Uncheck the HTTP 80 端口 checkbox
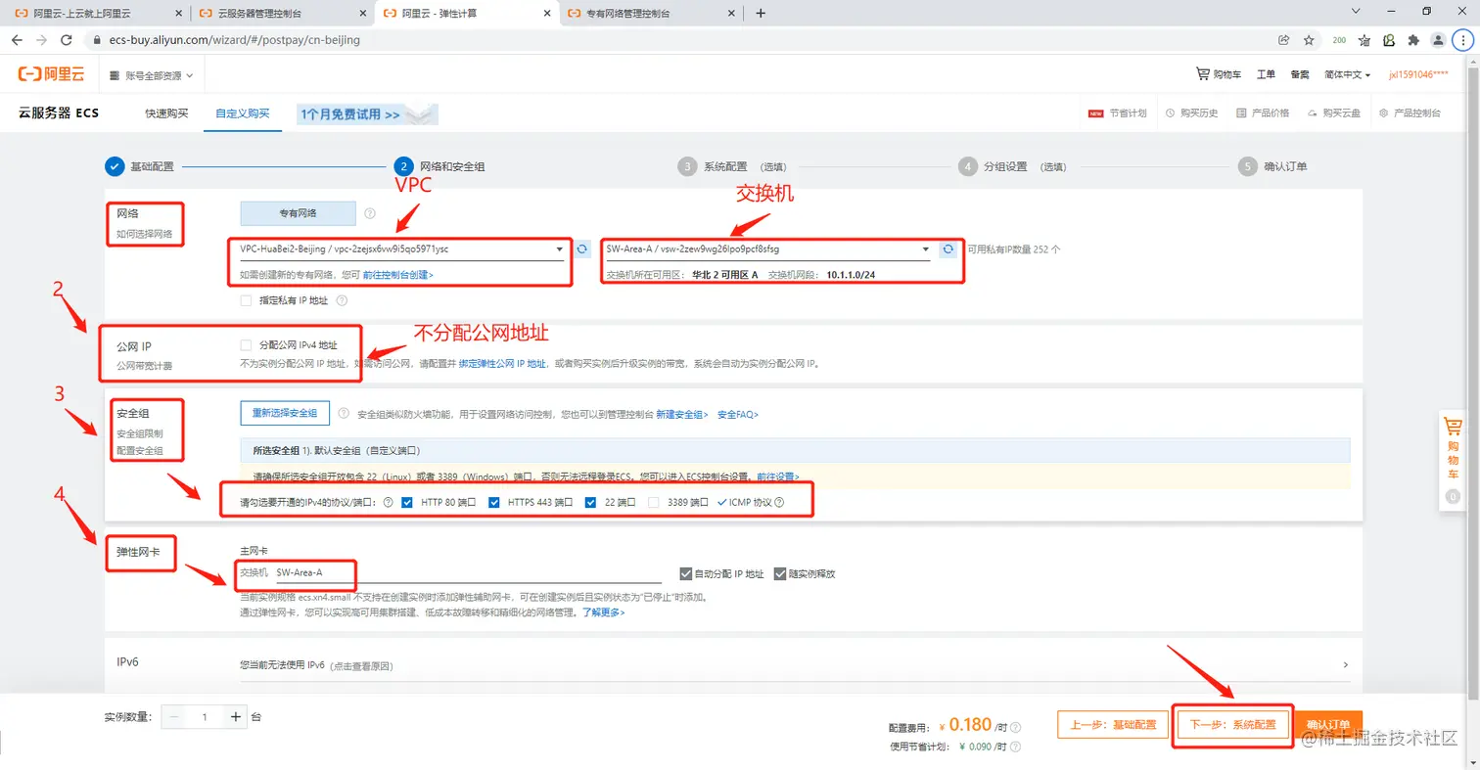 pos(407,502)
